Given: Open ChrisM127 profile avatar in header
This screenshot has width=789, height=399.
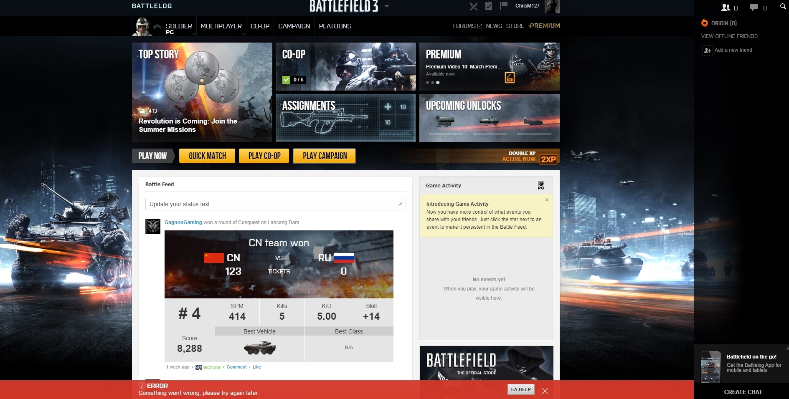Looking at the screenshot, I should [553, 6].
